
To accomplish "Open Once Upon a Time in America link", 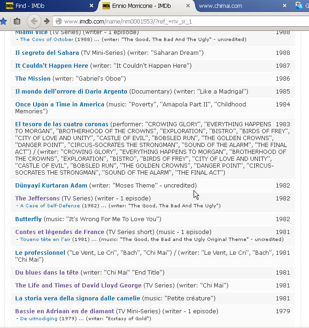I will (x=60, y=105).
